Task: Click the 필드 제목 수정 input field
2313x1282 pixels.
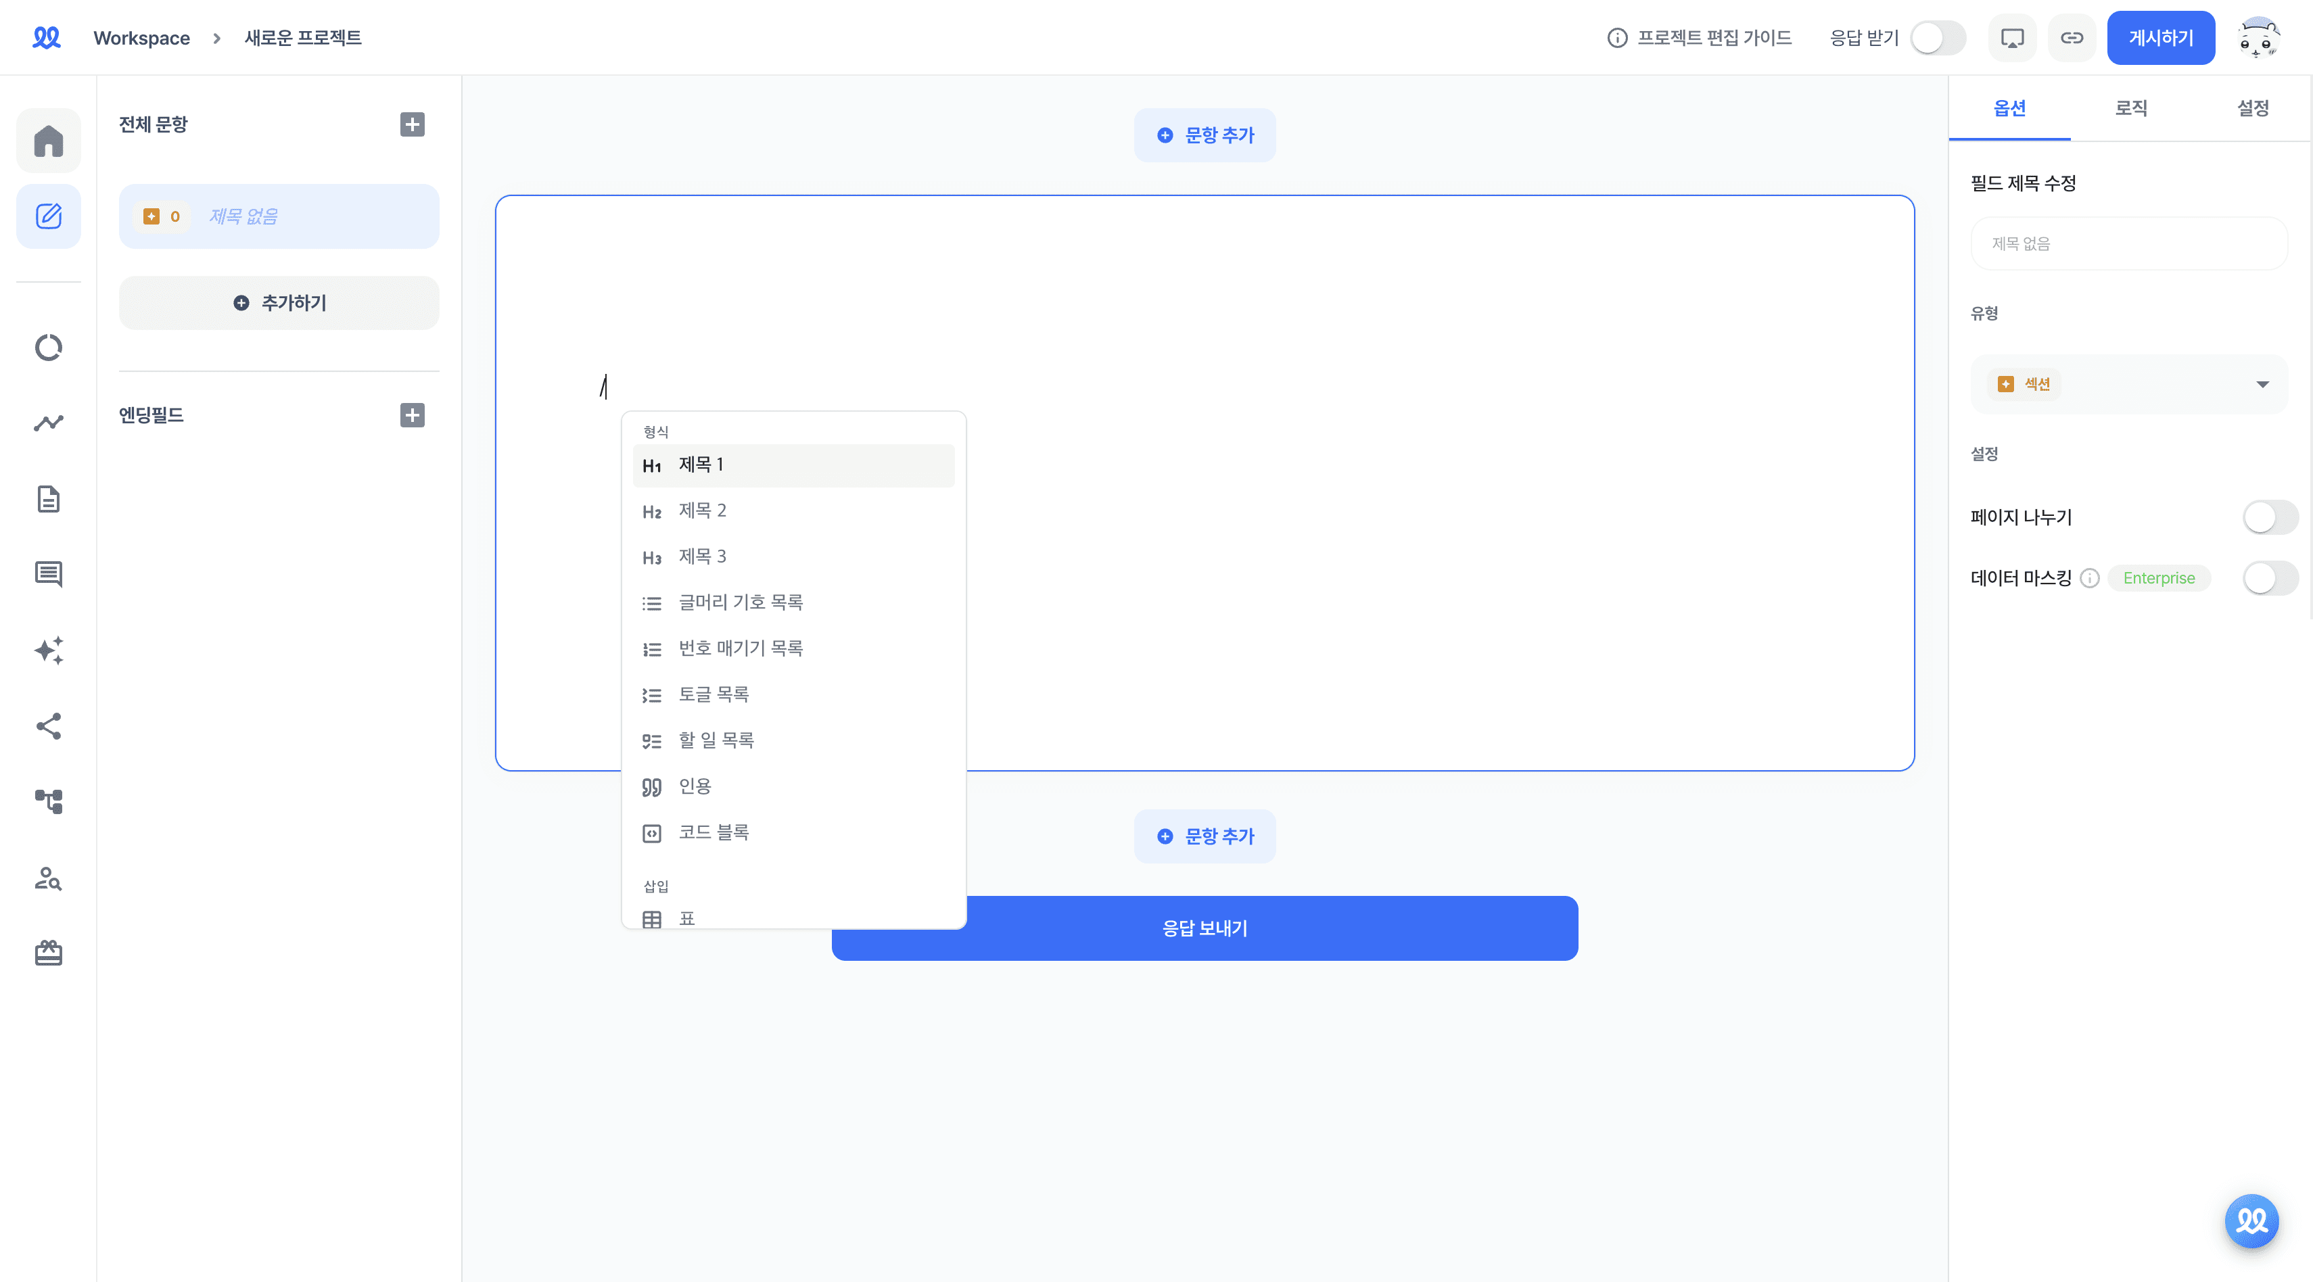Action: (2128, 243)
